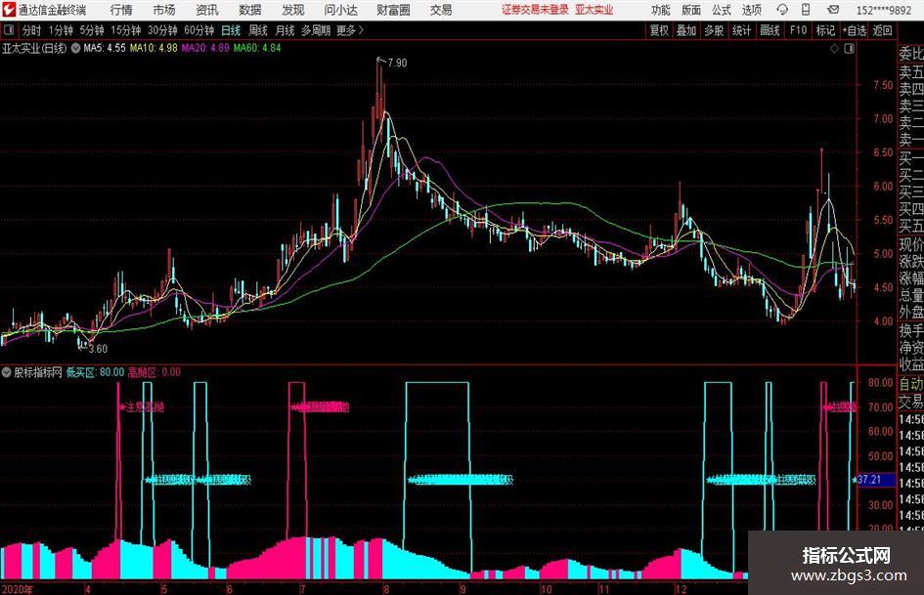Click the 通达信 app logo icon
Screen dimensions: 924x595
pyautogui.click(x=8, y=10)
